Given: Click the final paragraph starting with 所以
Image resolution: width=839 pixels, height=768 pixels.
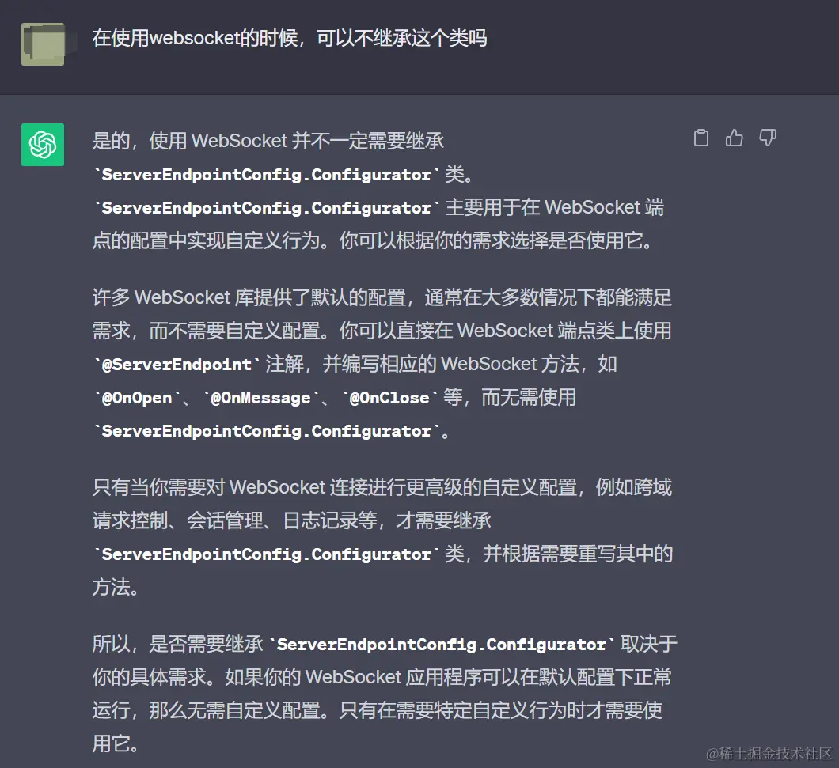Looking at the screenshot, I should (385, 694).
